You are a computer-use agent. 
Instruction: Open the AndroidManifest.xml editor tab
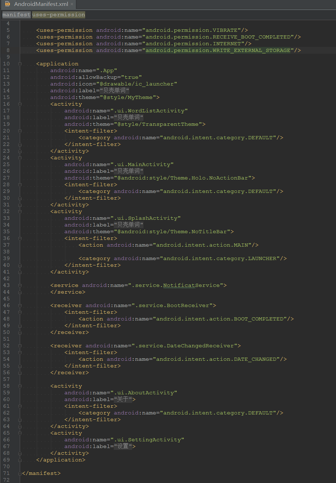pos(38,4)
